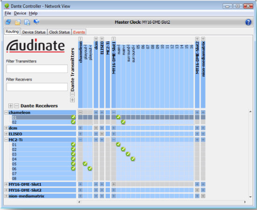Collapse all Dante Transmitters minus button

coord(72,94)
